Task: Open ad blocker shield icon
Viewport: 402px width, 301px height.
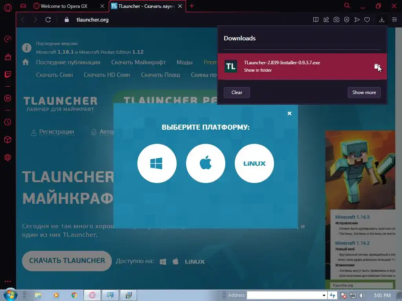Action: (347, 20)
